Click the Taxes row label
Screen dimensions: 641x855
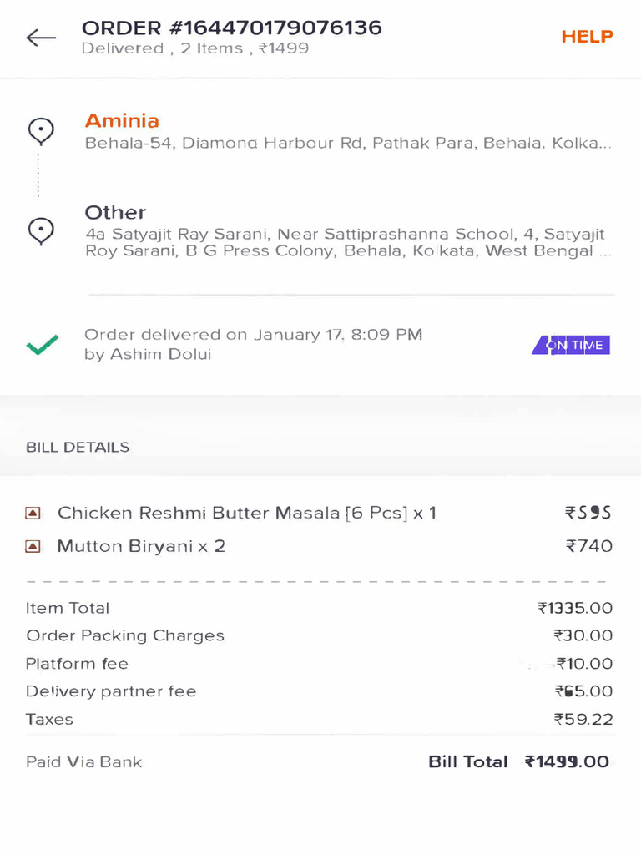(x=49, y=720)
